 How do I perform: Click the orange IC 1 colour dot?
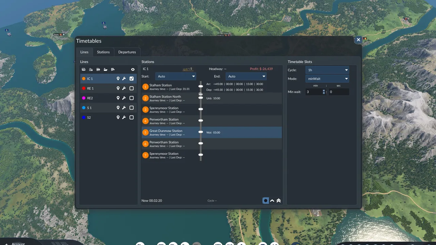pyautogui.click(x=84, y=79)
